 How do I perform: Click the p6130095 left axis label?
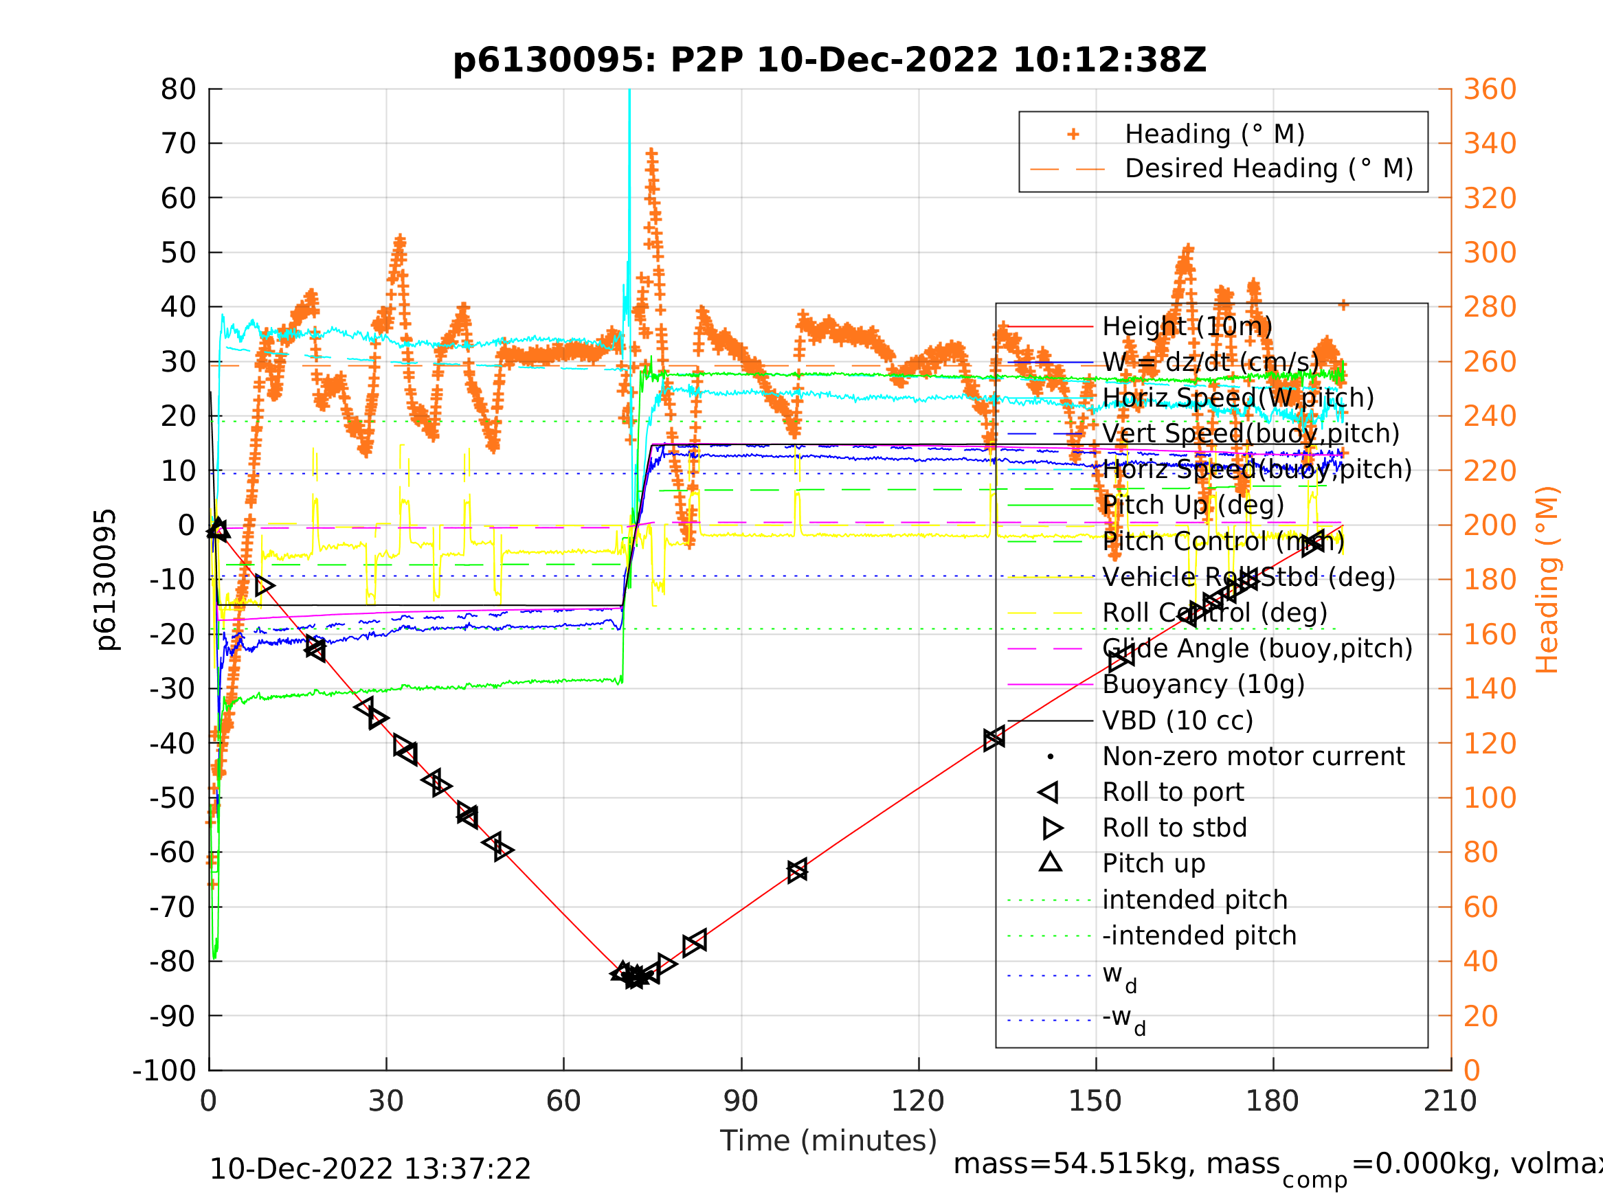(106, 580)
